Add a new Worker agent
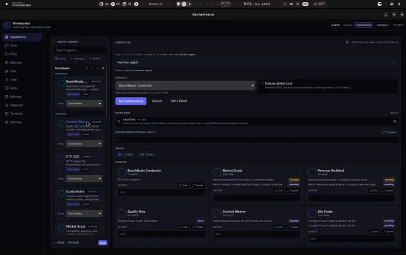The height and width of the screenshot is (255, 406). pyautogui.click(x=95, y=58)
